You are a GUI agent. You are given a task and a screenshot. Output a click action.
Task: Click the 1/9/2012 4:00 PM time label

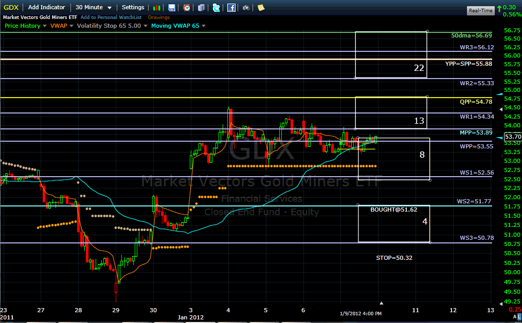[x=361, y=314]
